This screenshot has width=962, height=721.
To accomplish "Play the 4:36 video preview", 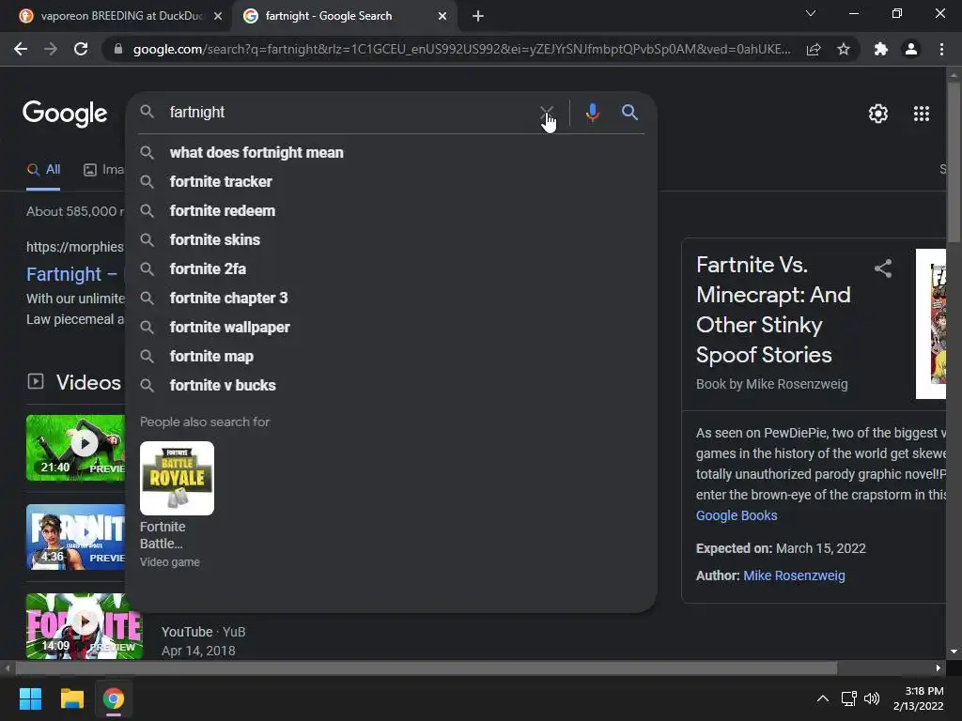I will click(x=75, y=537).
